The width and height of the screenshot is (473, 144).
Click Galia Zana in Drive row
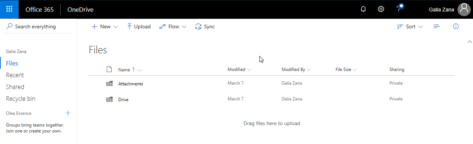pyautogui.click(x=292, y=99)
